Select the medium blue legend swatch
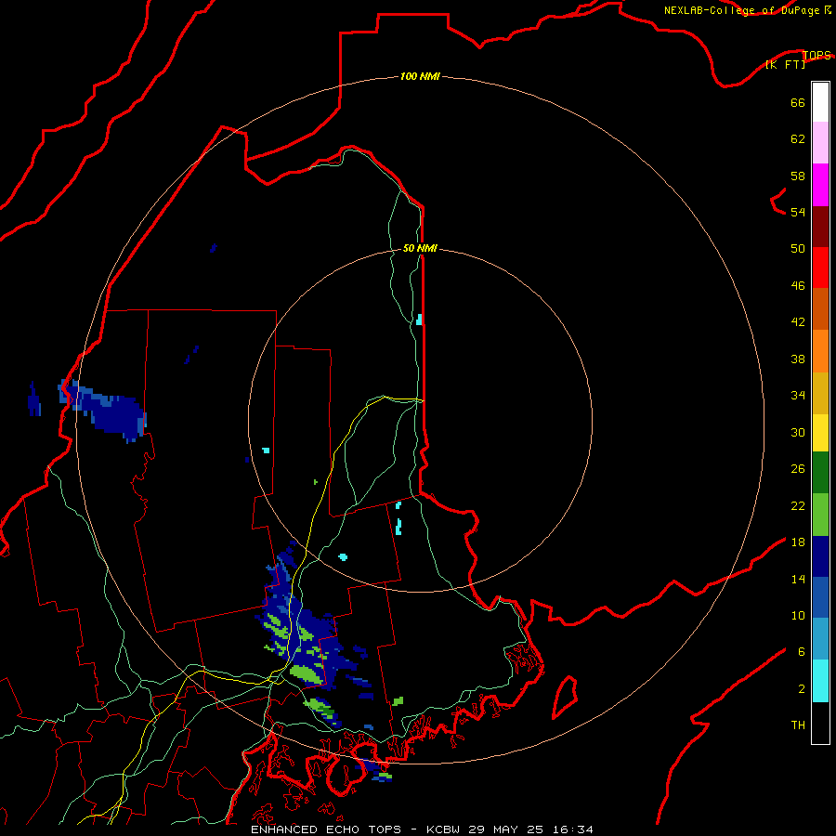Screen dimensions: 836x836 click(820, 597)
